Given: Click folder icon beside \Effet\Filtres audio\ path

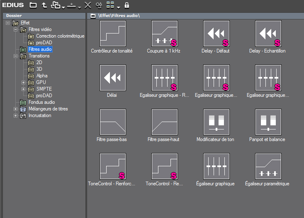Looking at the screenshot, I should tap(93, 16).
